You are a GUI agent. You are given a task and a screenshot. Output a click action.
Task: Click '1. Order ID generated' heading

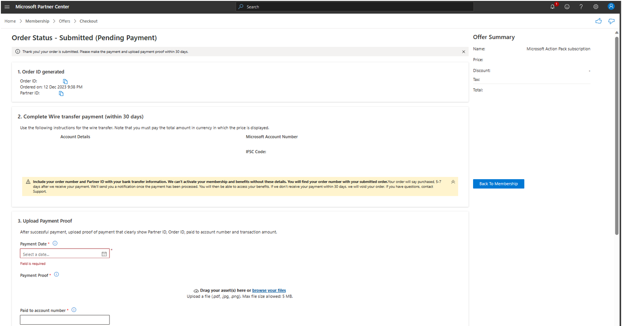[x=41, y=72]
